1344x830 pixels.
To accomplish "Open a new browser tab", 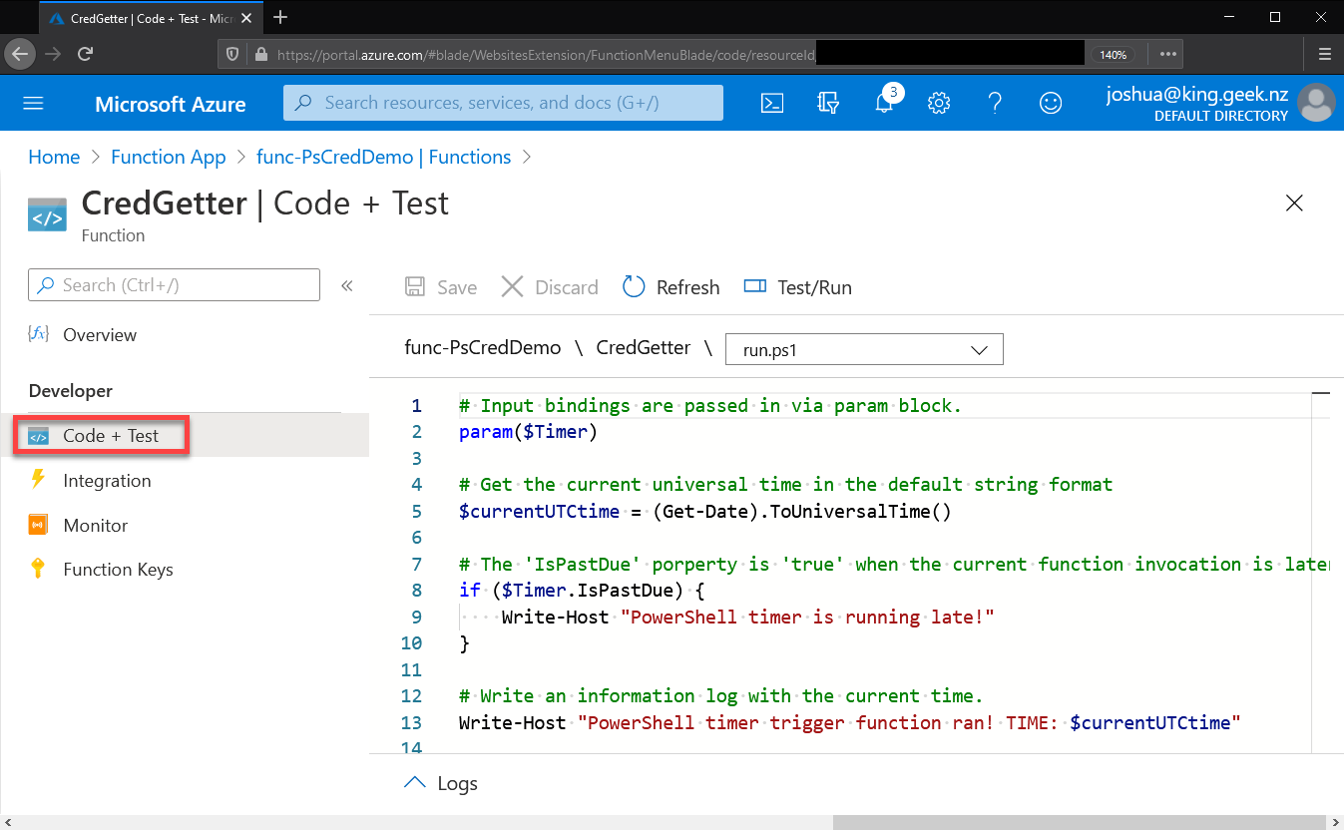I will point(280,17).
